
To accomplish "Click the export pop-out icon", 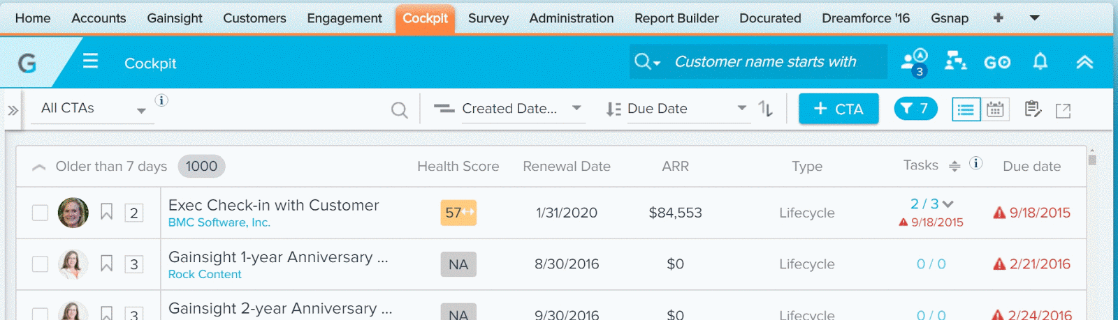I will (1063, 110).
